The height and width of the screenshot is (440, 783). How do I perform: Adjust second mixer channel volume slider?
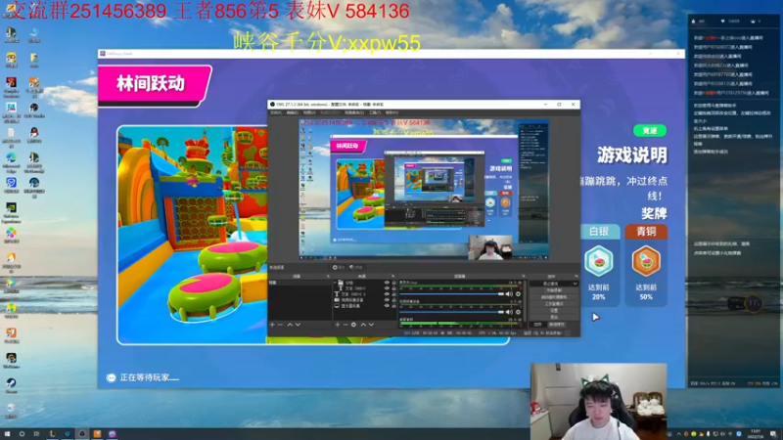click(452, 312)
